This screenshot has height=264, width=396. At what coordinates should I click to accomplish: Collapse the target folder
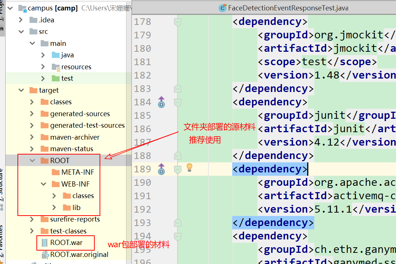[x=21, y=90]
